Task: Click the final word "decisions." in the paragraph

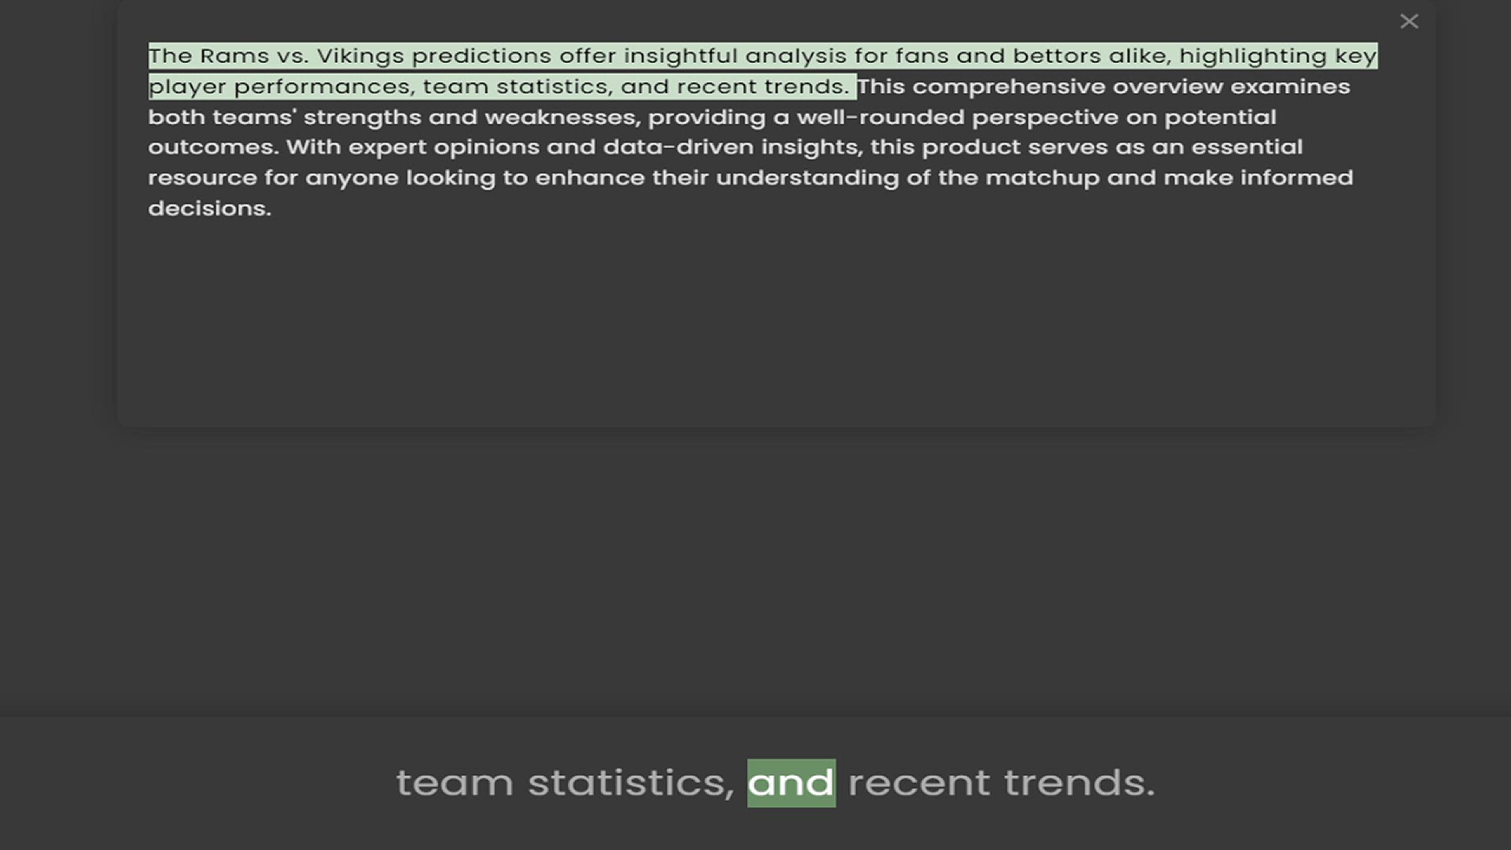Action: pos(209,209)
